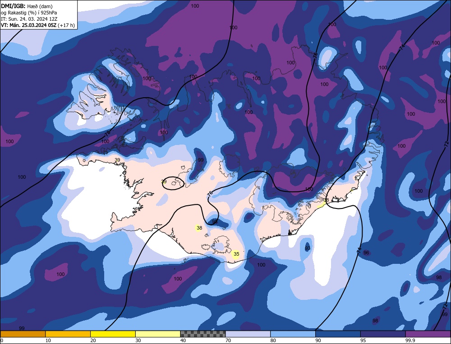Screen dimensions: 451x344
Task: Click the small closed contour oval on the map
Action: (x=173, y=183)
